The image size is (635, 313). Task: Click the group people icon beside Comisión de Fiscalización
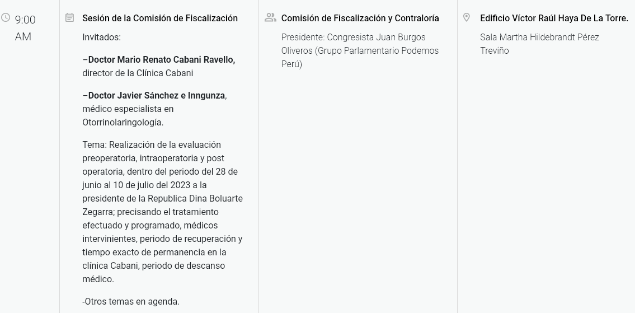coord(270,17)
